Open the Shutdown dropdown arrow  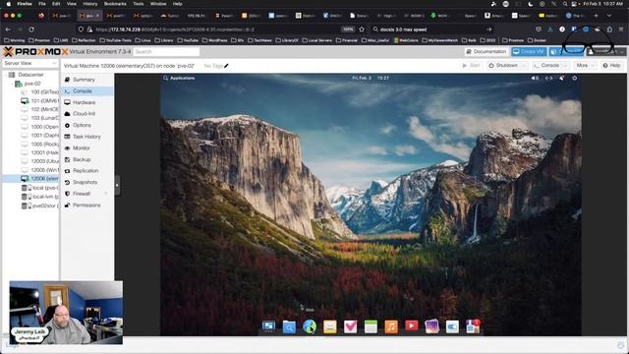coord(524,66)
